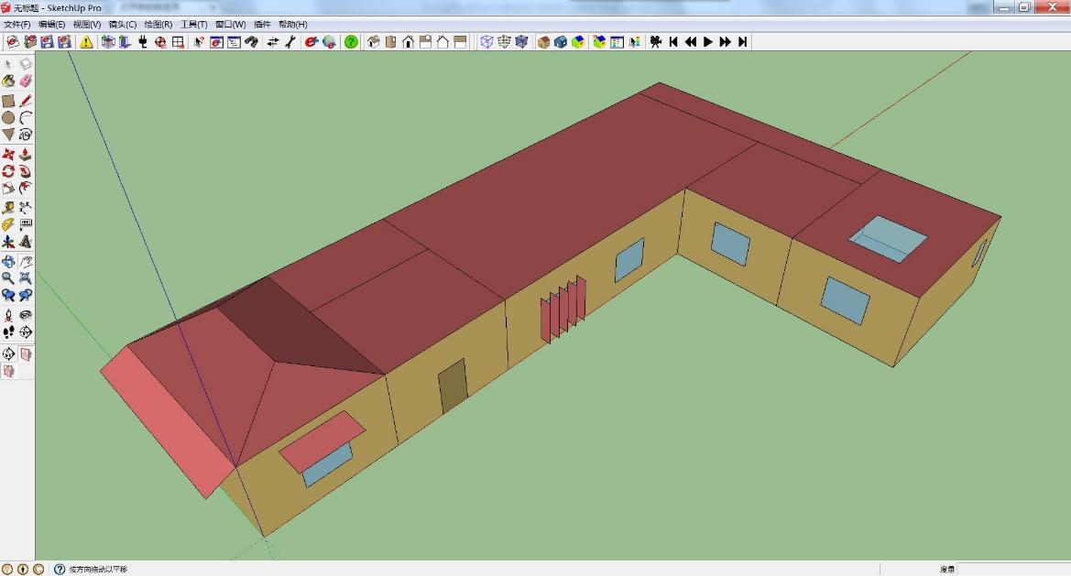Select the Polygon triangle tool
The height and width of the screenshot is (576, 1071).
(x=8, y=135)
